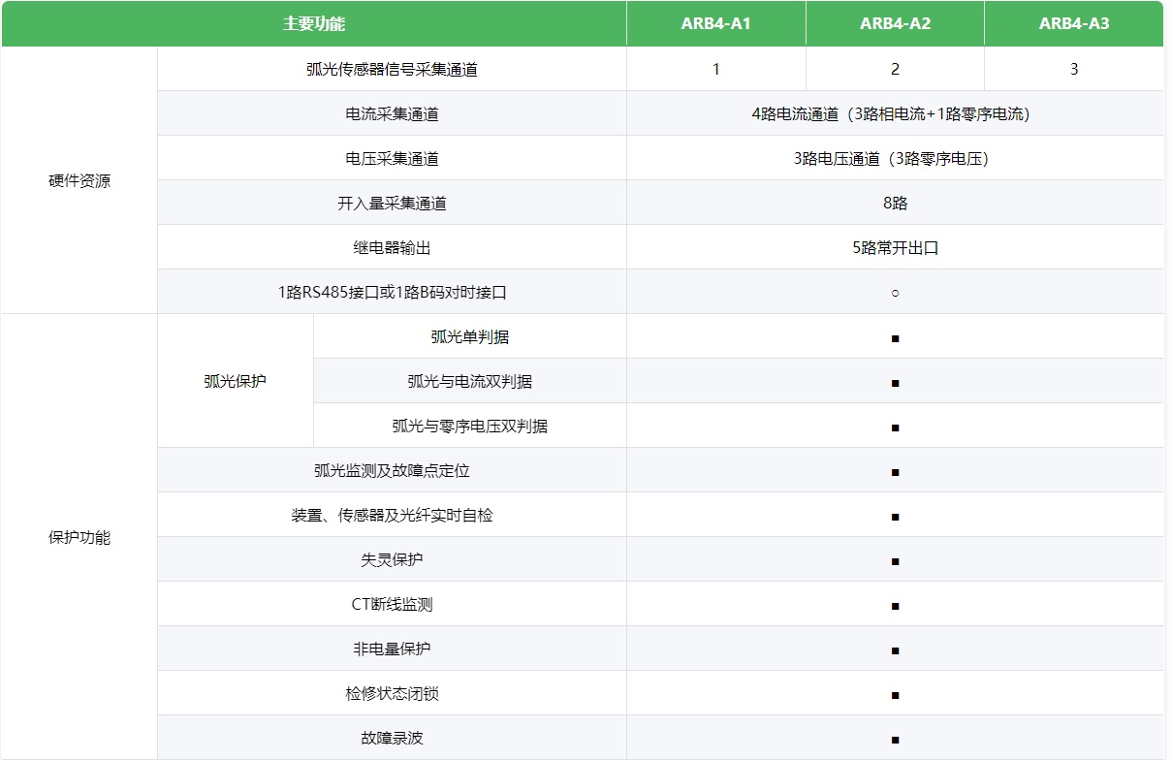
Task: Click the square marker for 非电量保护
Action: [895, 650]
